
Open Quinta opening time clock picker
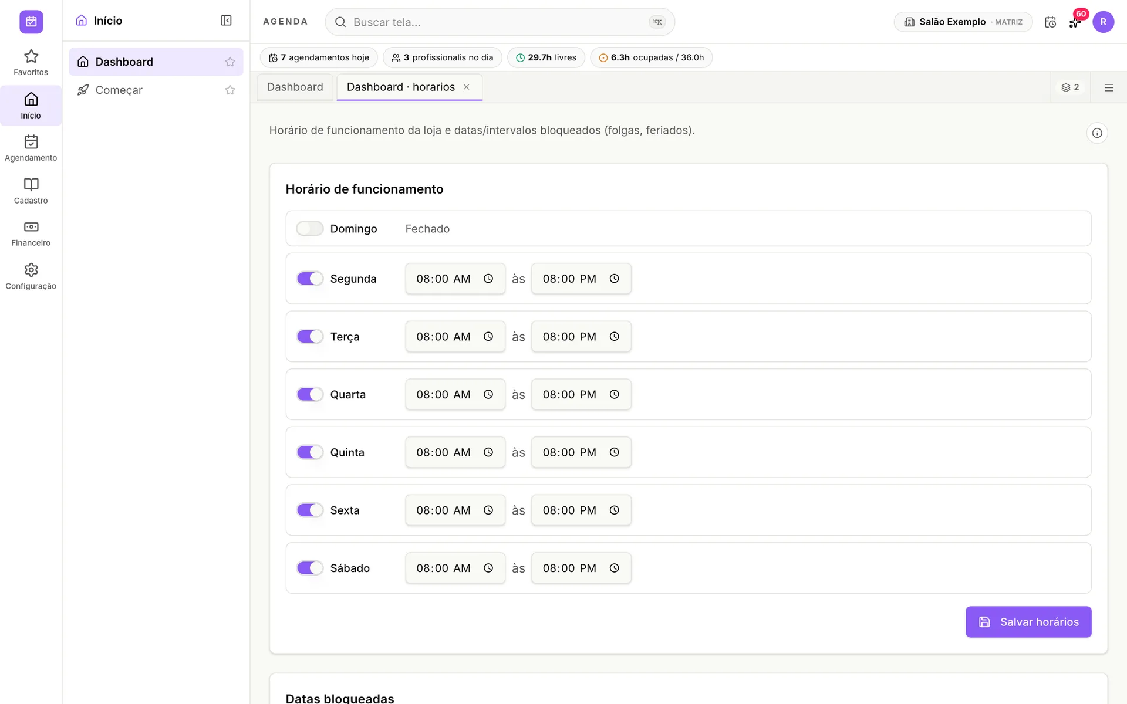[488, 452]
